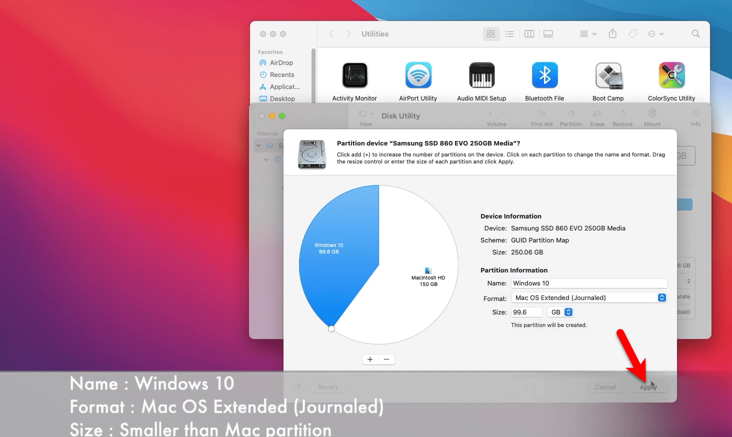Open the Format dropdown for the partition
The height and width of the screenshot is (437, 732).
pos(589,298)
